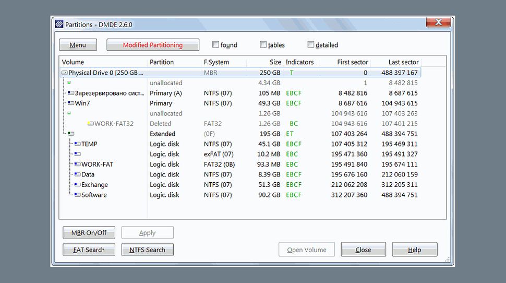Select the TEMP volume

[89, 144]
